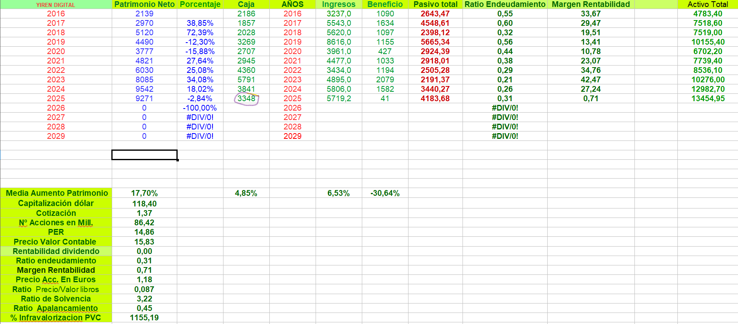This screenshot has height=324, width=738.
Task: Select the Ratio Precio/Valor libros label
Action: click(x=56, y=289)
